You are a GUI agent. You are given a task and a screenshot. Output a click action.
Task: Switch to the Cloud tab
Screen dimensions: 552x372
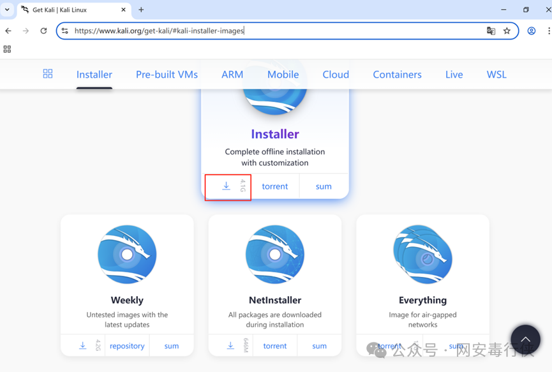tap(336, 75)
